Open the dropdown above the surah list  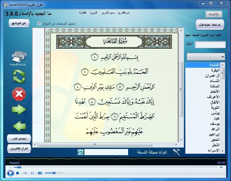point(206,56)
